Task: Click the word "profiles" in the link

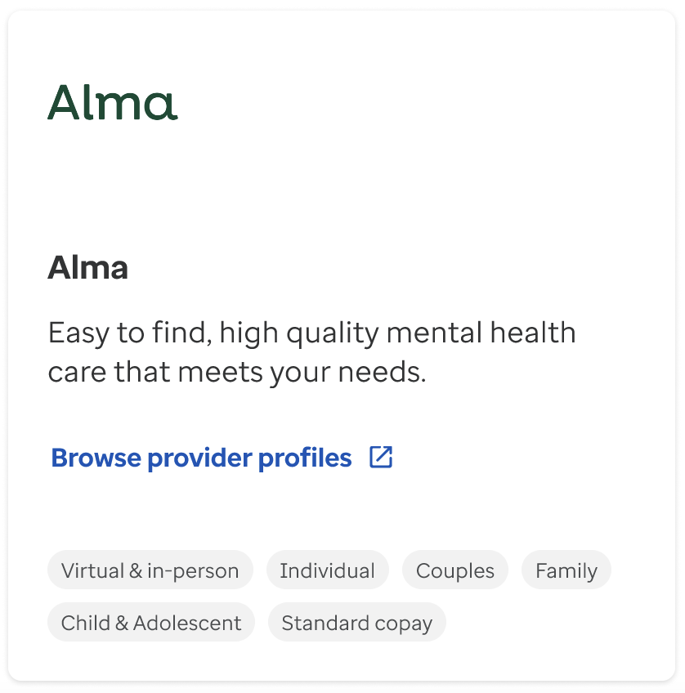Action: pos(305,458)
